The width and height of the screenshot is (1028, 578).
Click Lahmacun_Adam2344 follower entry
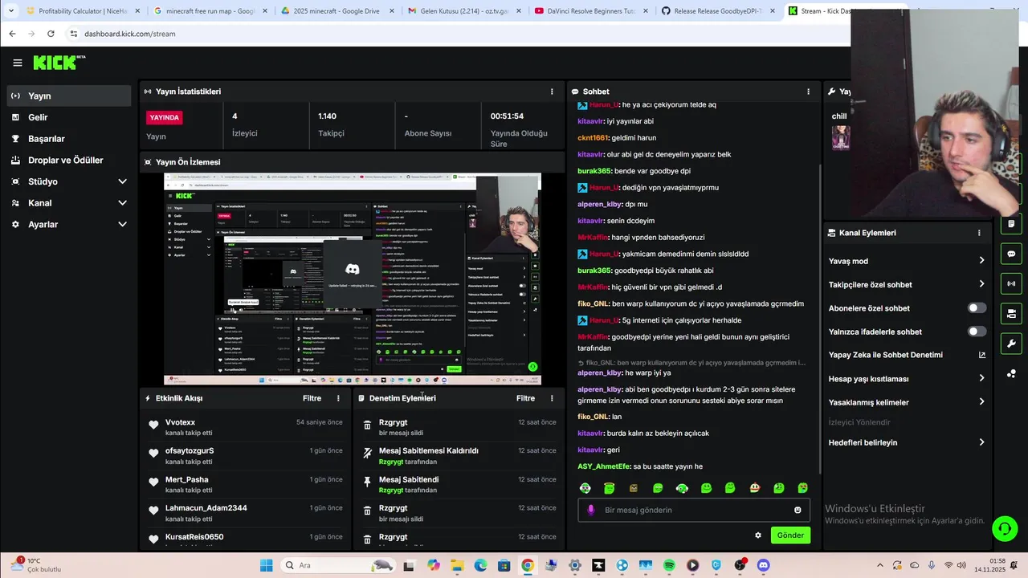pos(247,513)
